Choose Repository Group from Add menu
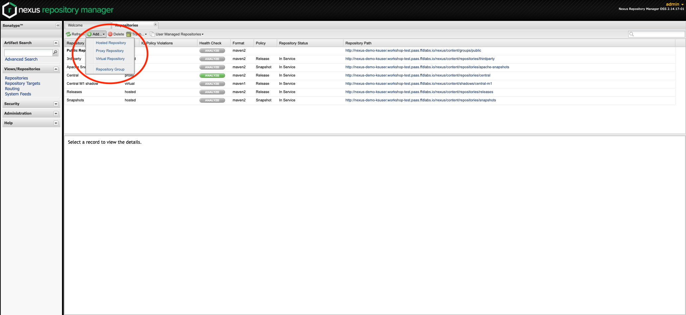 [x=110, y=69]
